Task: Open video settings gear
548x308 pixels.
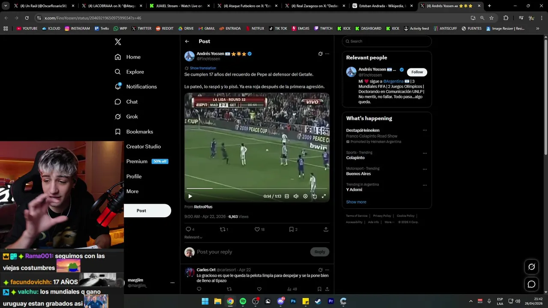Action: [305, 196]
